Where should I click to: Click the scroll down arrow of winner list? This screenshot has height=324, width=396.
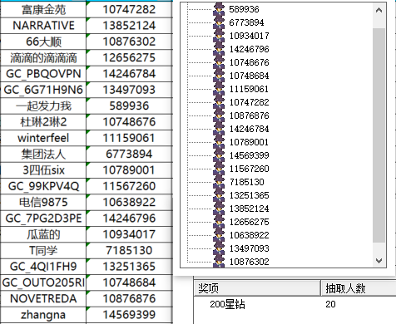(x=379, y=261)
